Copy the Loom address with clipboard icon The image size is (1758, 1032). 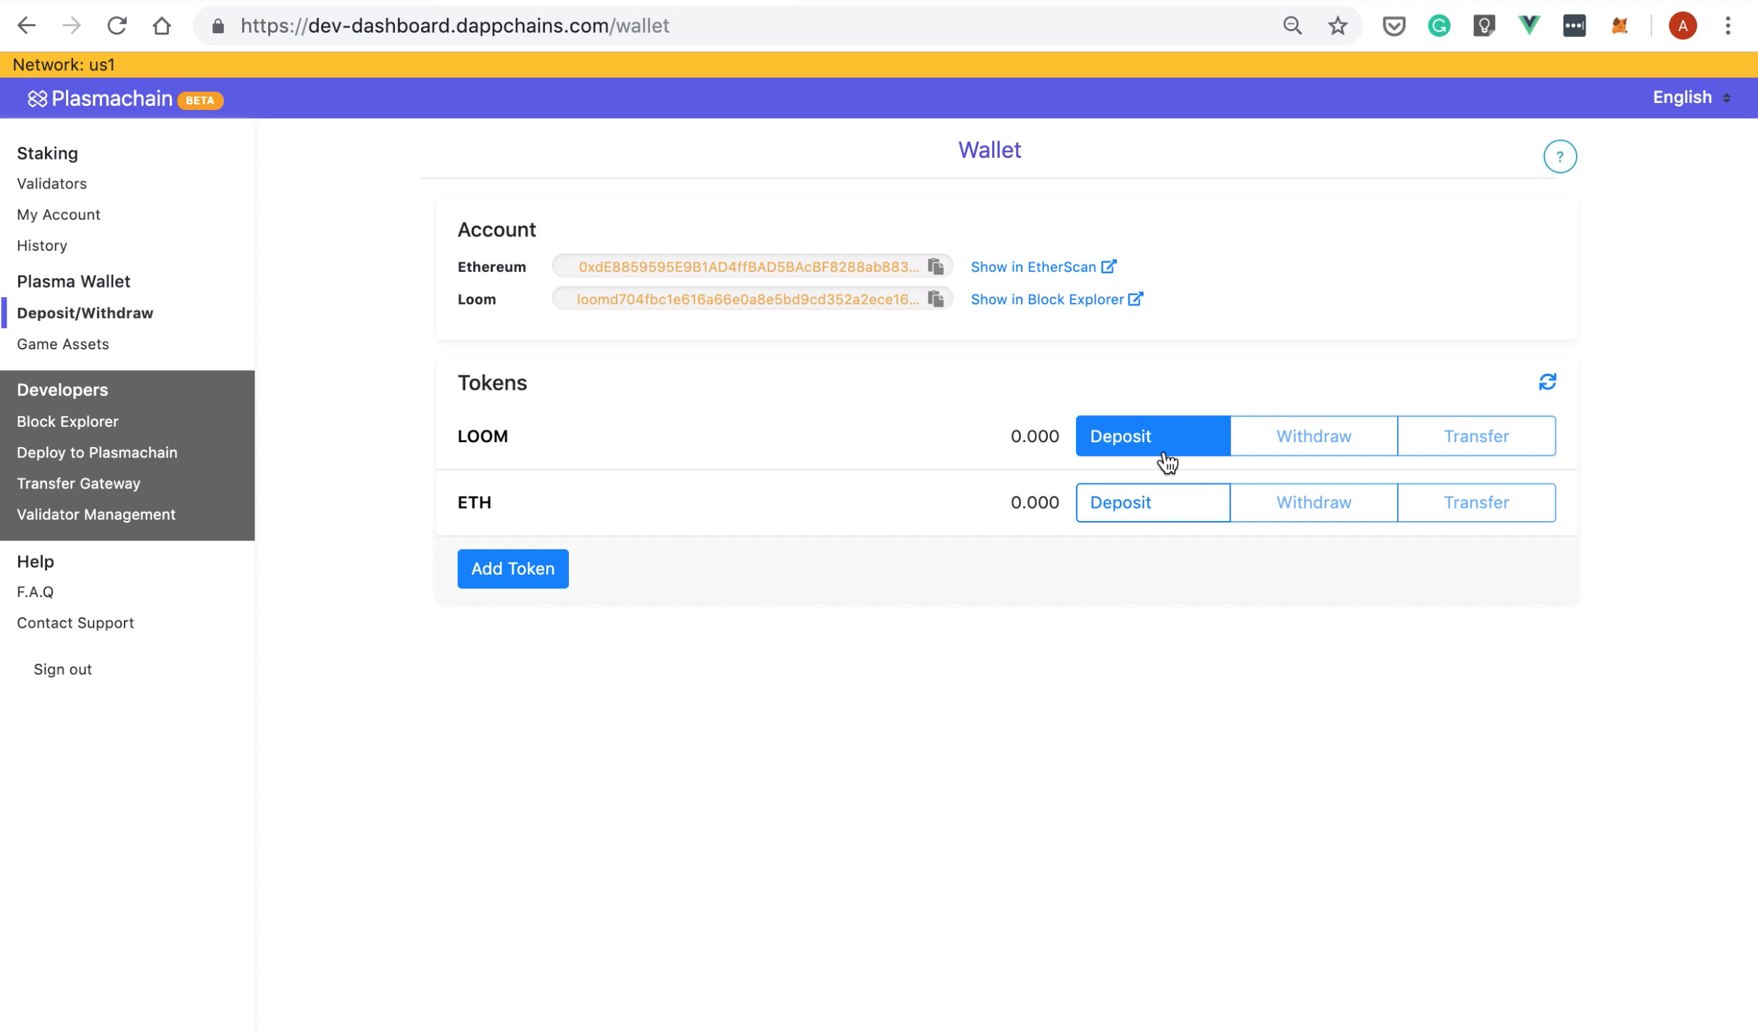pyautogui.click(x=936, y=299)
